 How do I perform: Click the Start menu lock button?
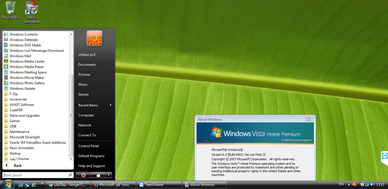click(x=98, y=175)
